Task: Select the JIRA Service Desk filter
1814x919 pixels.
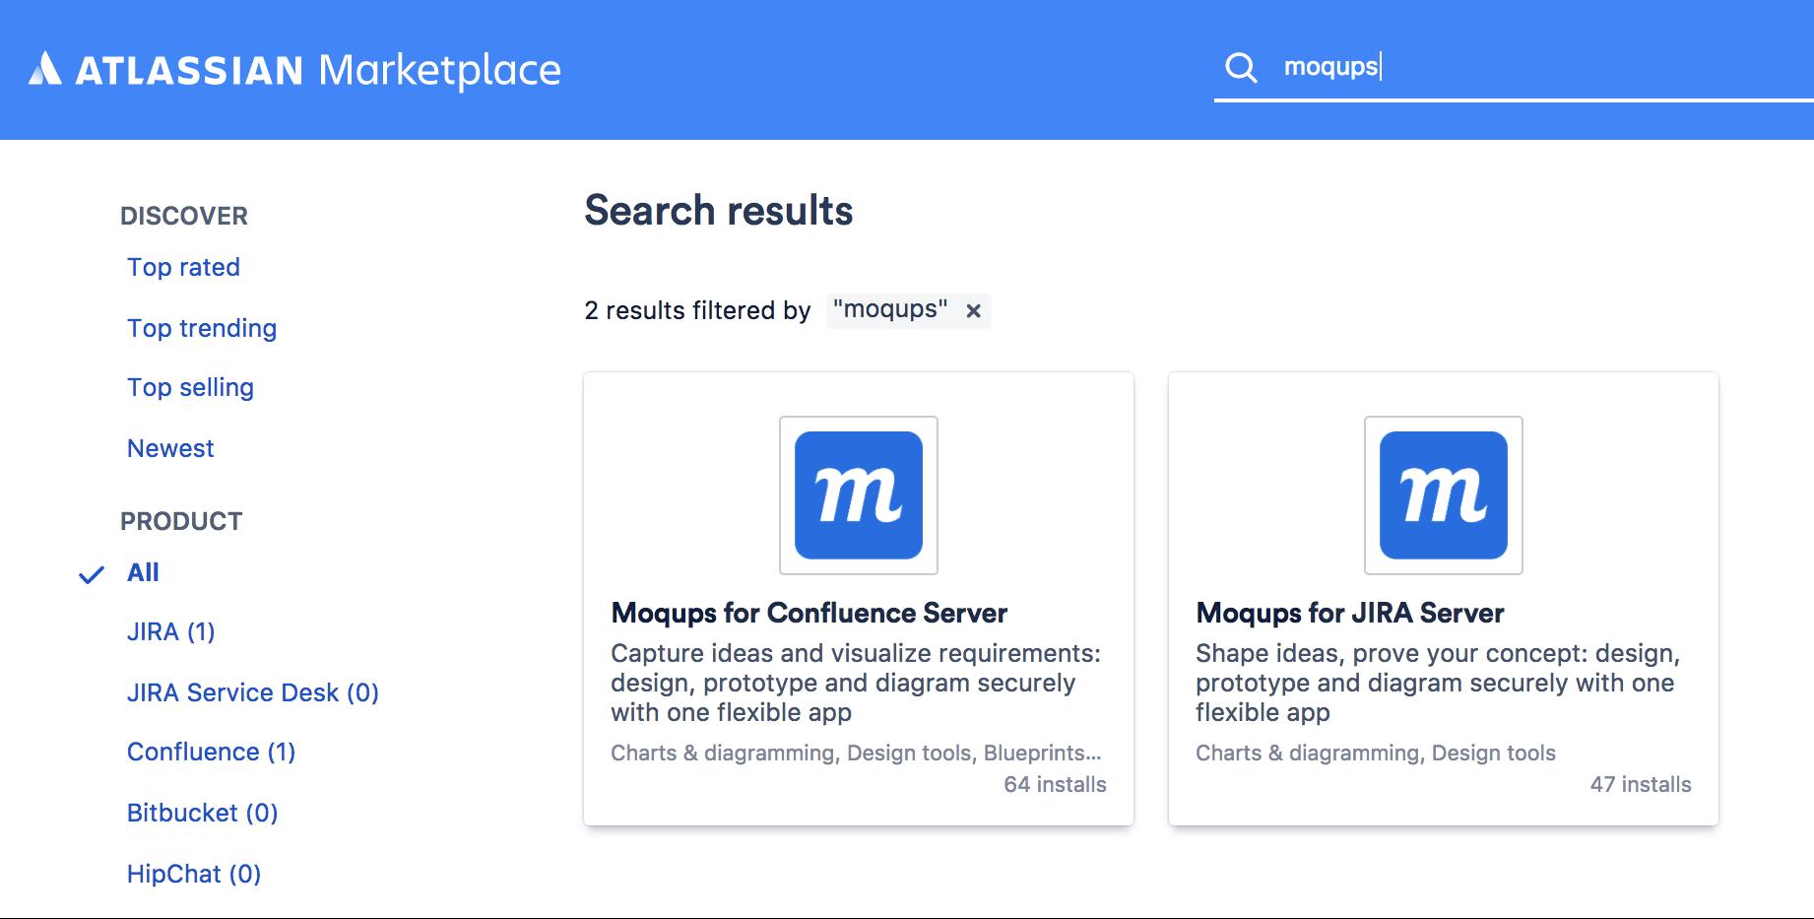Action: 253,692
